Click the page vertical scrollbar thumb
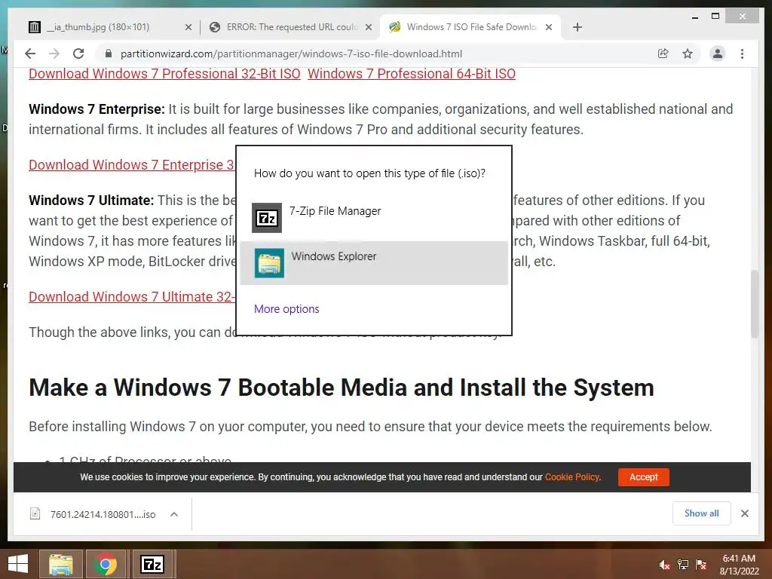This screenshot has width=772, height=579. point(754,304)
